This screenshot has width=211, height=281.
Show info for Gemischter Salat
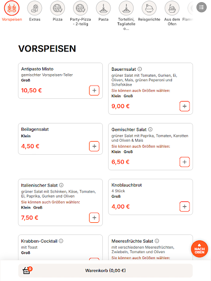pyautogui.click(x=151, y=130)
